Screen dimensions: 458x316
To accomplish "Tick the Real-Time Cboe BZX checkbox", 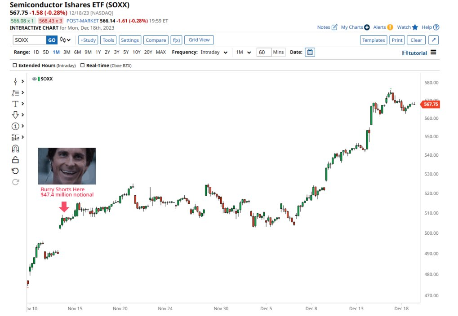I will coord(82,66).
